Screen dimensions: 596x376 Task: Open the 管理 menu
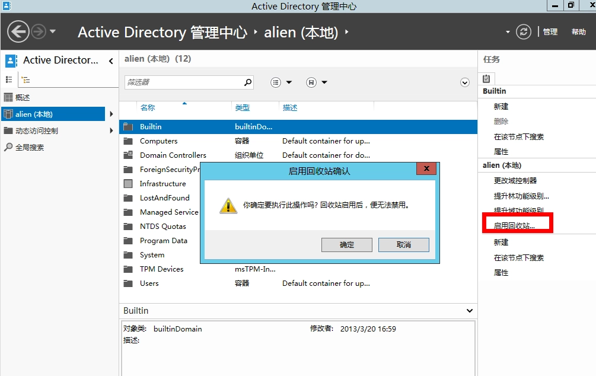[x=550, y=32]
